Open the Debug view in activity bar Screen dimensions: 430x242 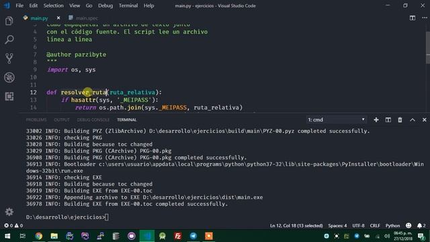(x=9, y=77)
